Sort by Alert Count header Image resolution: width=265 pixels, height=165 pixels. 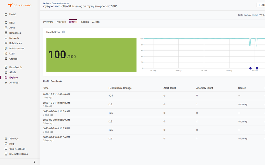pyautogui.click(x=170, y=88)
